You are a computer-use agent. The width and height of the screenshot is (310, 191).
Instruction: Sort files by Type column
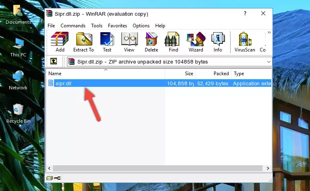[251, 74]
